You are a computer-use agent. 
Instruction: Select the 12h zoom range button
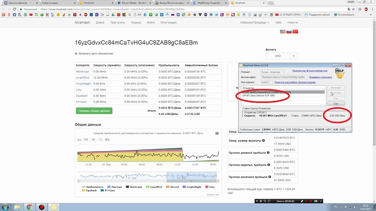click(x=86, y=139)
